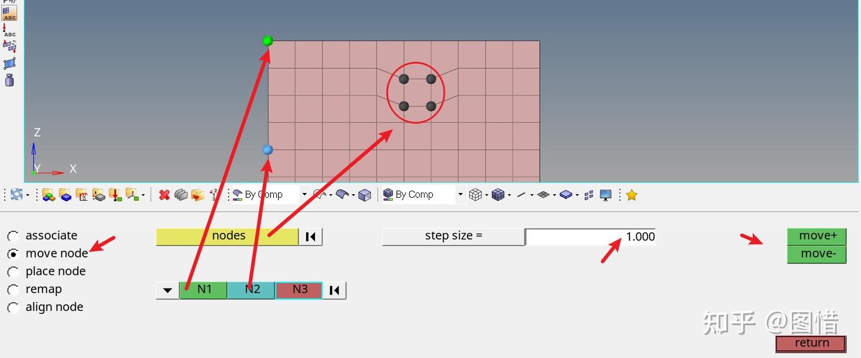Open the first By Comp dropdown arrow

304,195
